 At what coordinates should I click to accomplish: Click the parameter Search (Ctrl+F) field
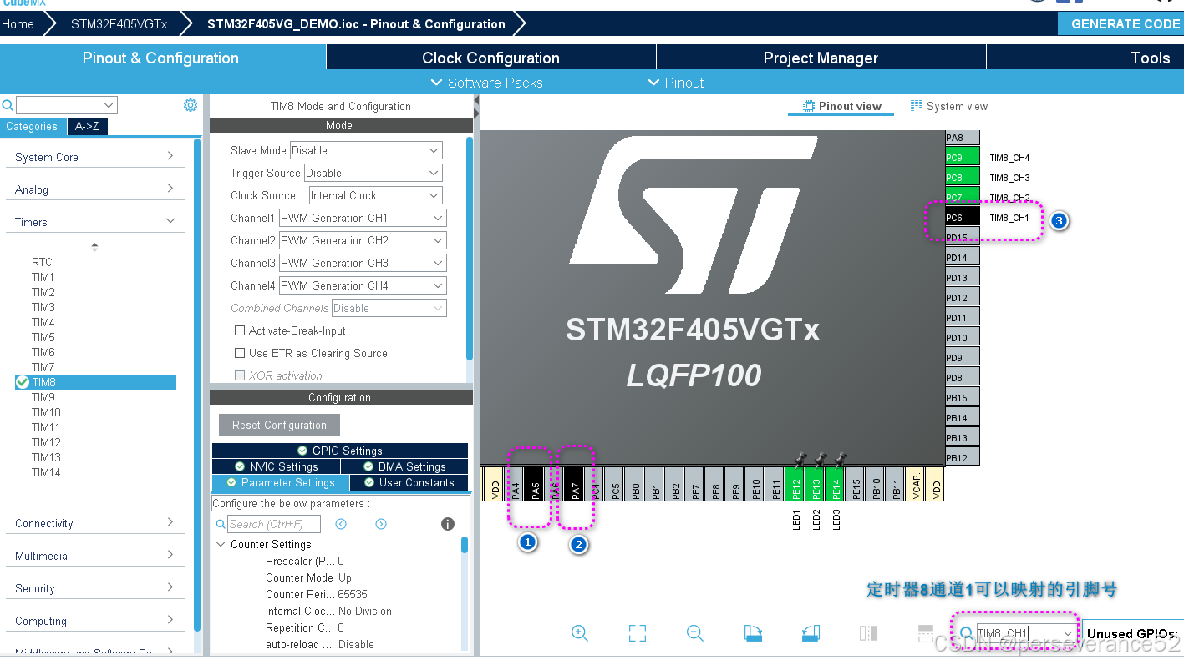pyautogui.click(x=274, y=524)
